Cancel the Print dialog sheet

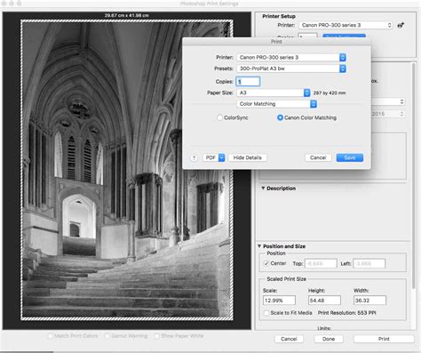point(318,157)
